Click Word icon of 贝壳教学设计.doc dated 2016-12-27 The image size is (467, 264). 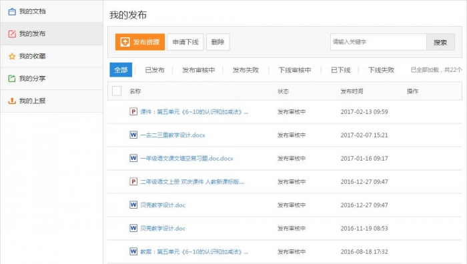(133, 205)
